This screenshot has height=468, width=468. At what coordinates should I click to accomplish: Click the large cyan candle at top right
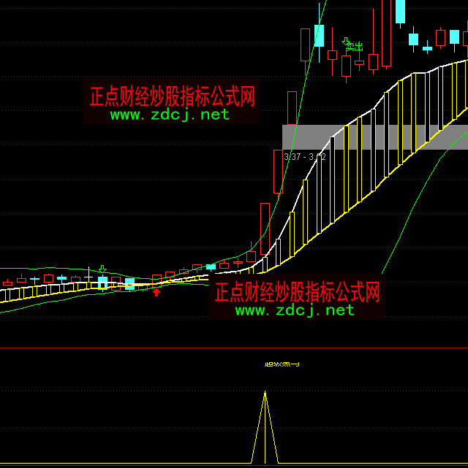400,11
